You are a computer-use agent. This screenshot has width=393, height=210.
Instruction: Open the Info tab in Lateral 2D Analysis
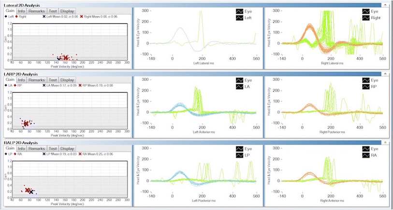[x=21, y=11]
